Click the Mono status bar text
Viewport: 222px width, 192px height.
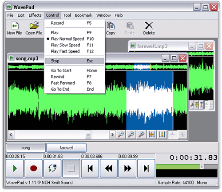[202, 183]
